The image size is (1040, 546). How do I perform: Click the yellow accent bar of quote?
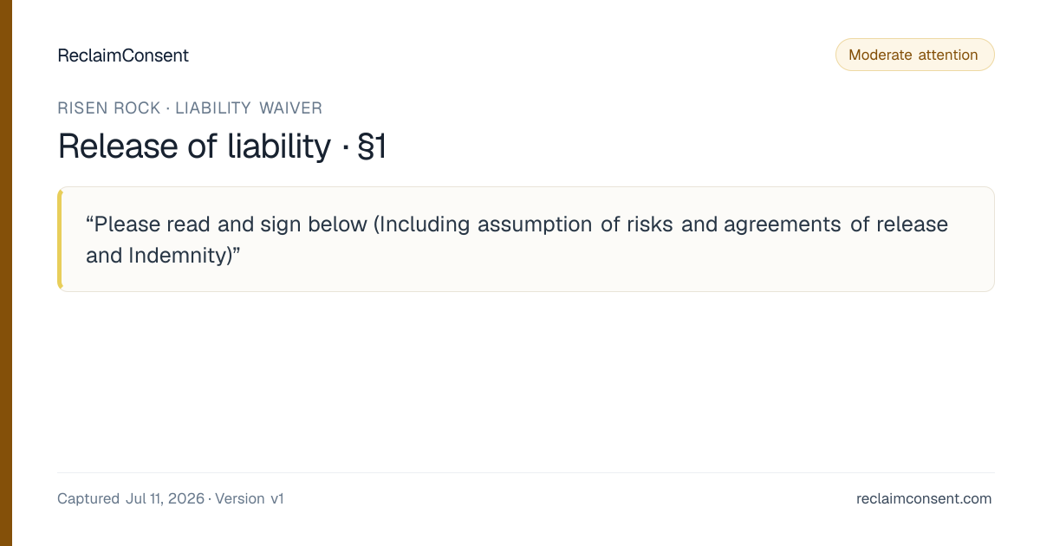[60, 239]
